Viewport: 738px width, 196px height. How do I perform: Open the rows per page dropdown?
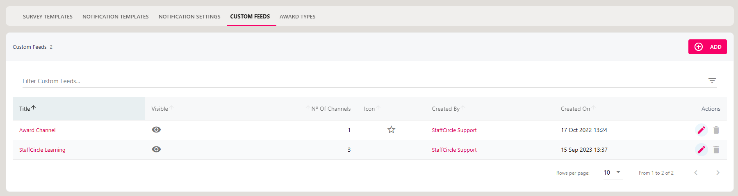613,173
